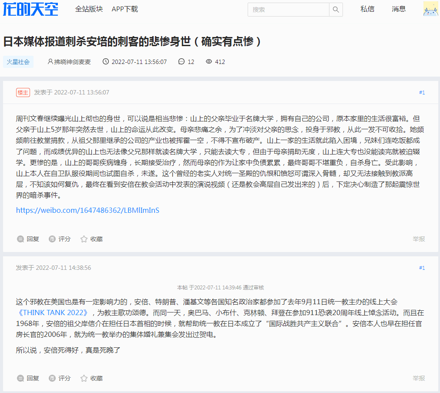Screen dimensions: 440x393
Task: Click the header date 2022-07-11 13:56:07
Action: pyautogui.click(x=139, y=62)
